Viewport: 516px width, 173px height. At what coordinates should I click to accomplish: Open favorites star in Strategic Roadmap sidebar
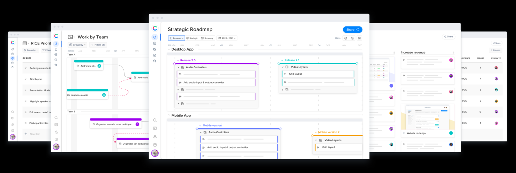click(x=155, y=61)
